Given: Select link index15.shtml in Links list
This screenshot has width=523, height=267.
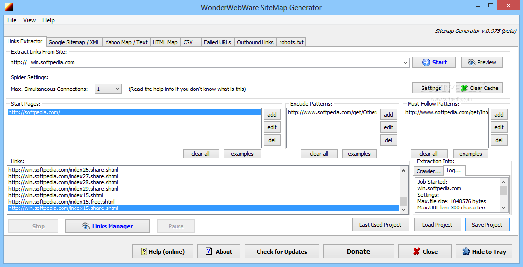Looking at the screenshot, I should 203,195.
